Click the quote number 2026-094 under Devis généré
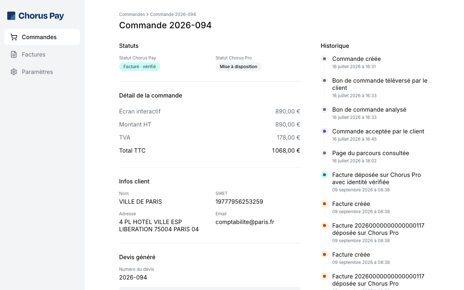Image resolution: width=464 pixels, height=290 pixels. pyautogui.click(x=133, y=277)
